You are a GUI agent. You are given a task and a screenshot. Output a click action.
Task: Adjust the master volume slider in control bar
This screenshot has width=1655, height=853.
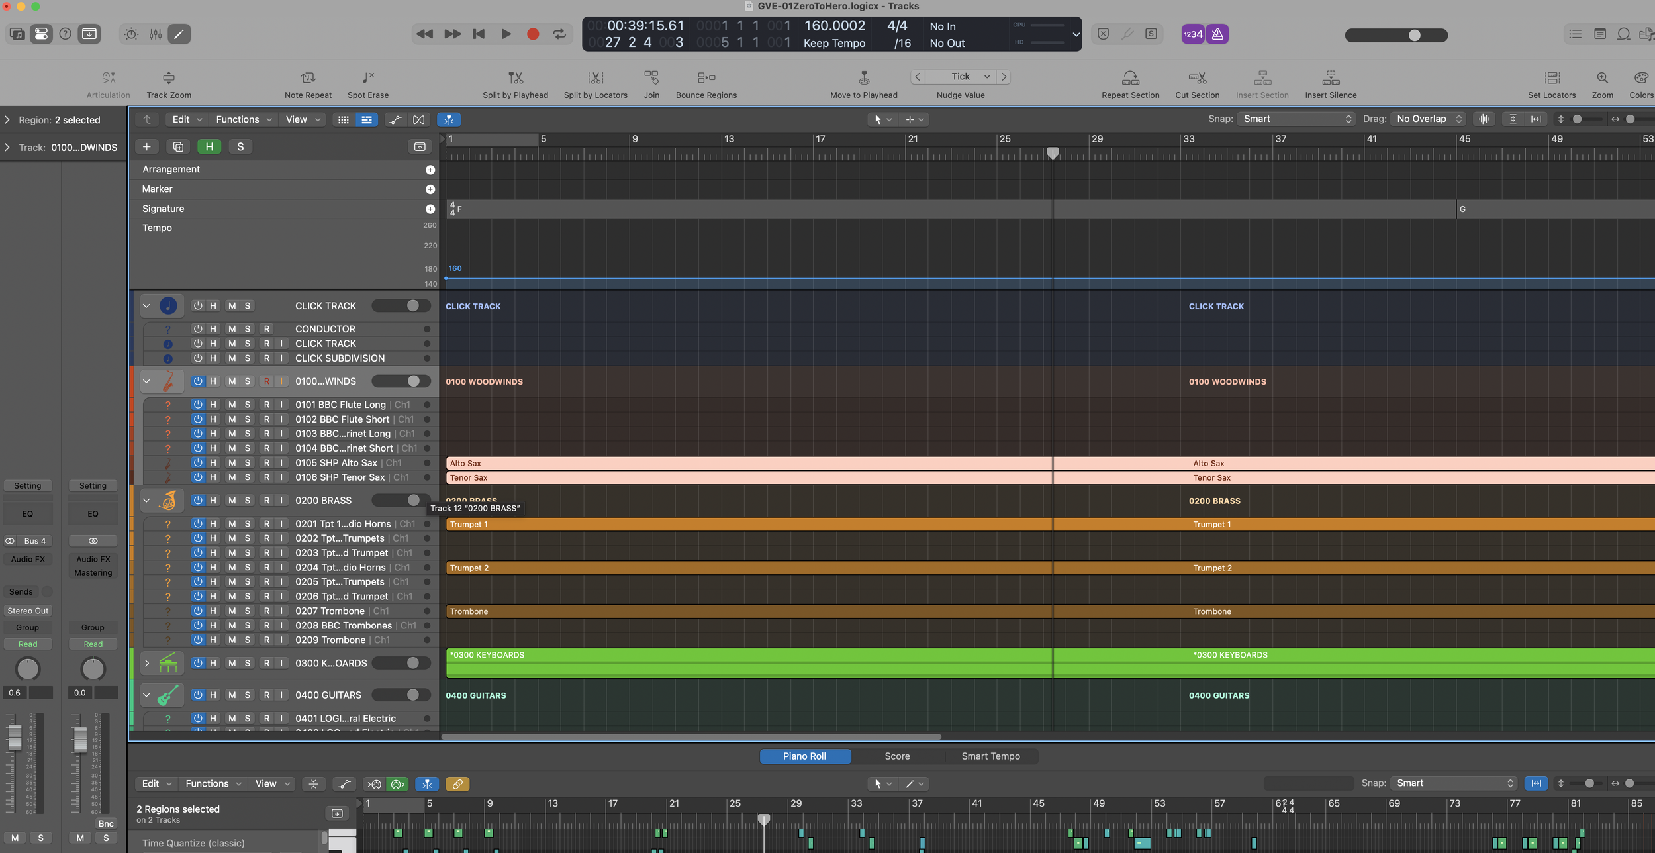(1414, 36)
